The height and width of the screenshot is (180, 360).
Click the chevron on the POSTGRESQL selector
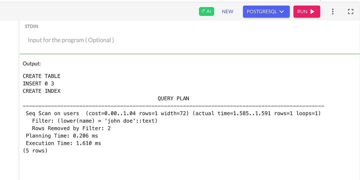(x=281, y=11)
